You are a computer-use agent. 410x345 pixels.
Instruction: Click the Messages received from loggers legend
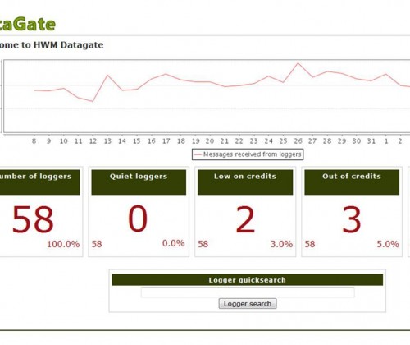tap(248, 154)
